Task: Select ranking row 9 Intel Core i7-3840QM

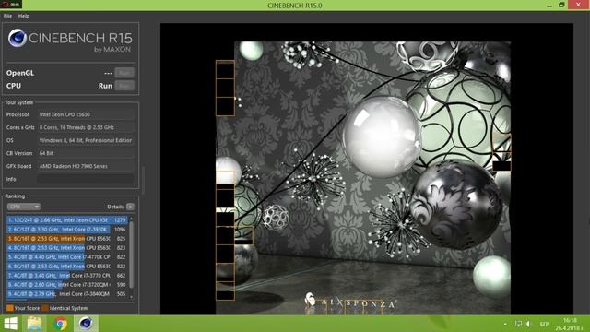Action: [67, 294]
